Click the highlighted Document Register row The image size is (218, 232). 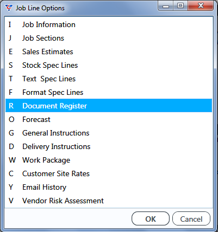(109, 106)
